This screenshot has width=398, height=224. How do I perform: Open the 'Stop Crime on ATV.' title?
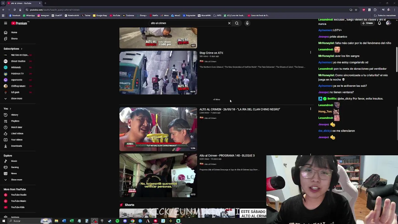tap(211, 53)
